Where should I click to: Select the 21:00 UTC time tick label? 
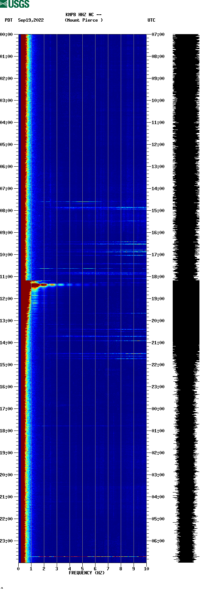158,343
